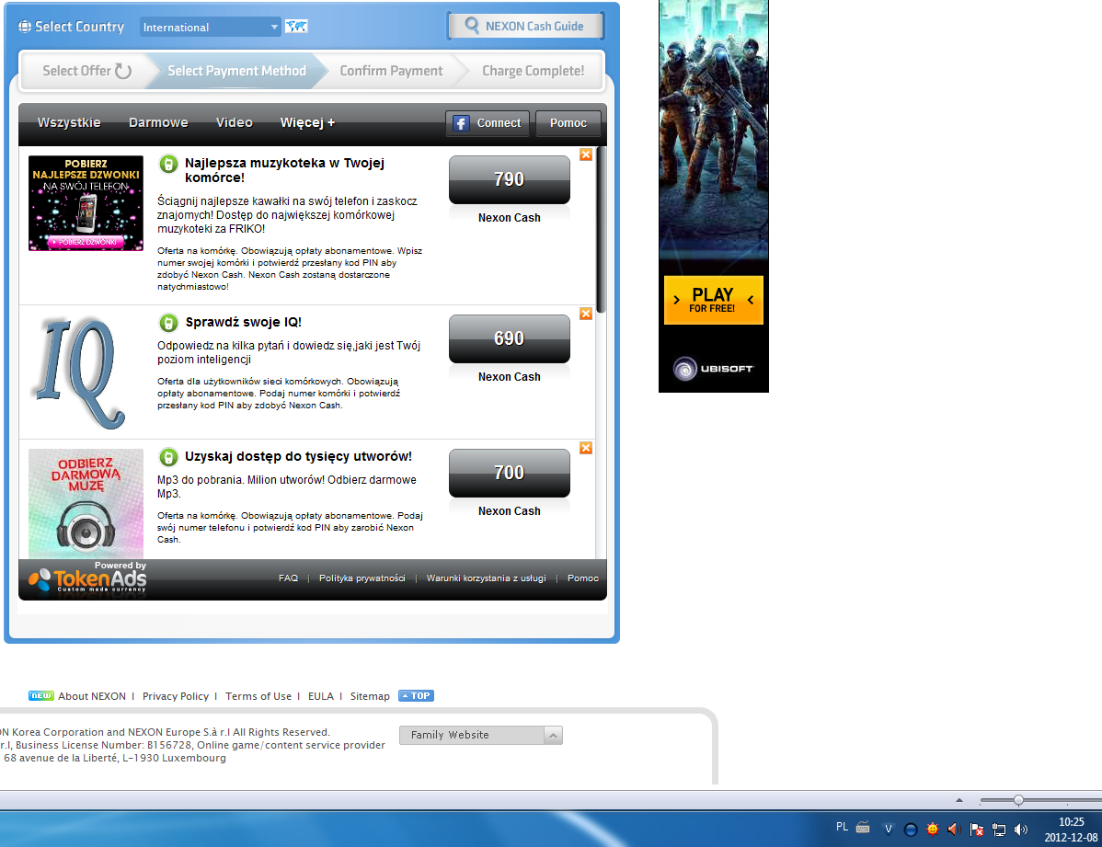Image resolution: width=1102 pixels, height=847 pixels.
Task: Open the Sprawdź swoje IQ! offer title
Action: [243, 322]
